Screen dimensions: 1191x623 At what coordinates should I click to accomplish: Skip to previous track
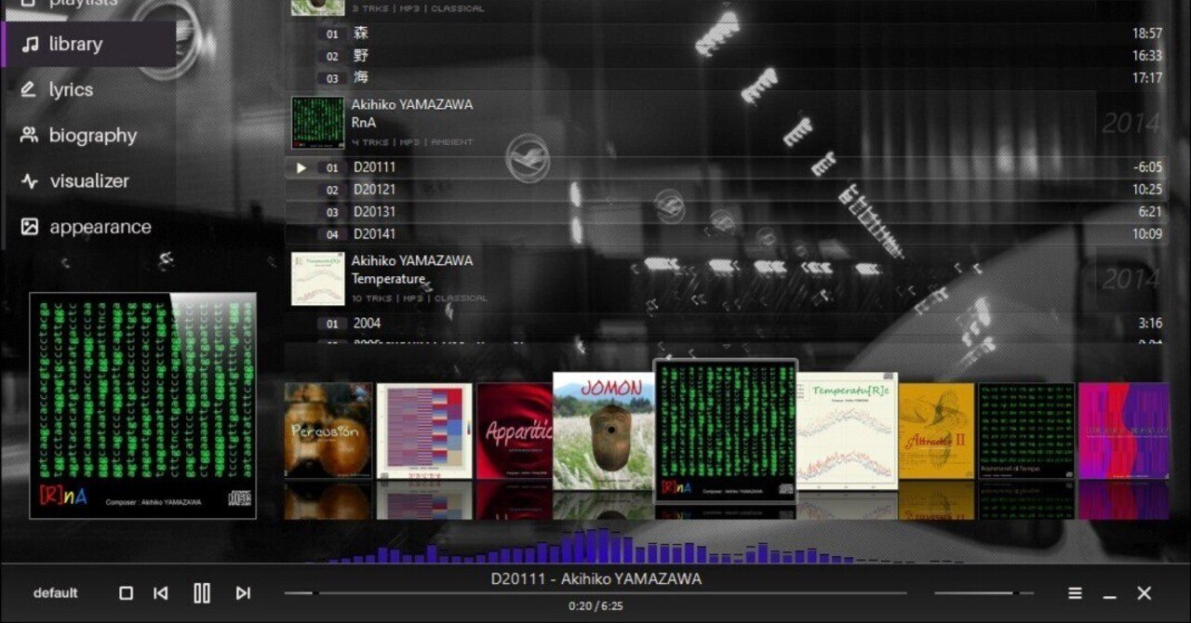(x=160, y=592)
